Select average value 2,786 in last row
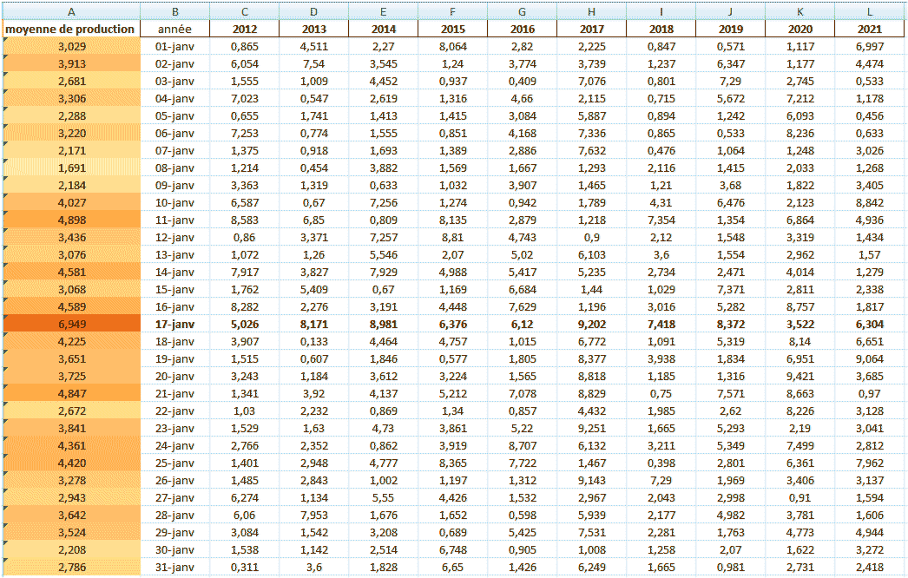 pyautogui.click(x=71, y=568)
